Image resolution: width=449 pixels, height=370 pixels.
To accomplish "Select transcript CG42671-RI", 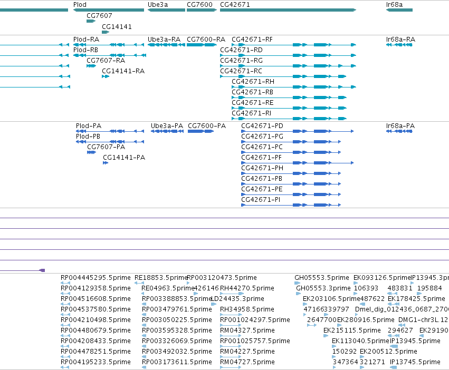I will [x=289, y=119].
